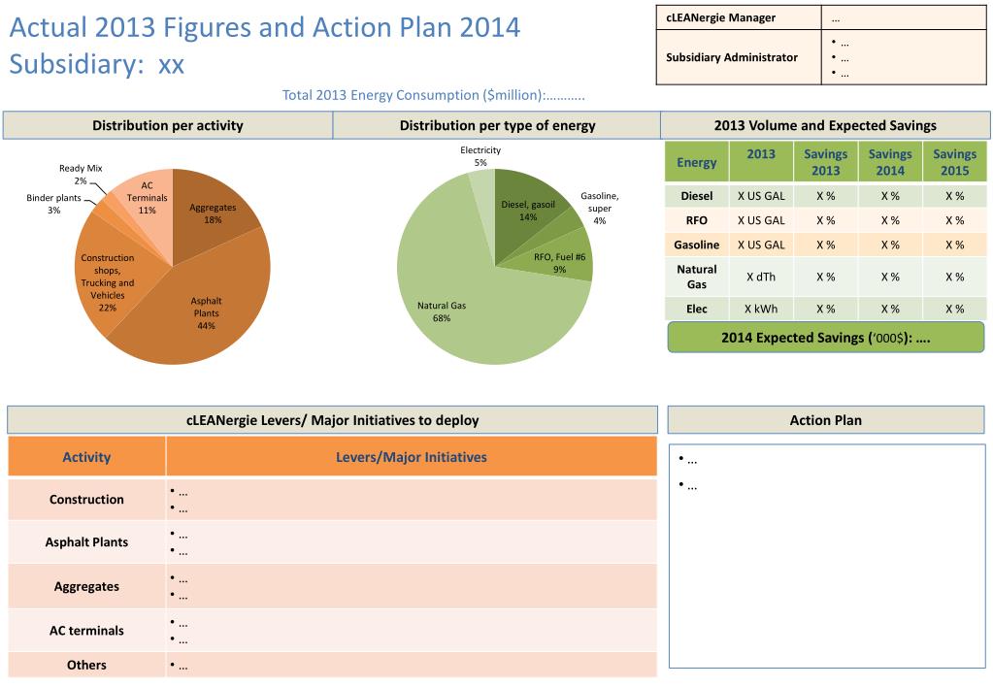Click the 'Gasoline, super 4%' label
Screen dimensions: 993x687
point(600,208)
